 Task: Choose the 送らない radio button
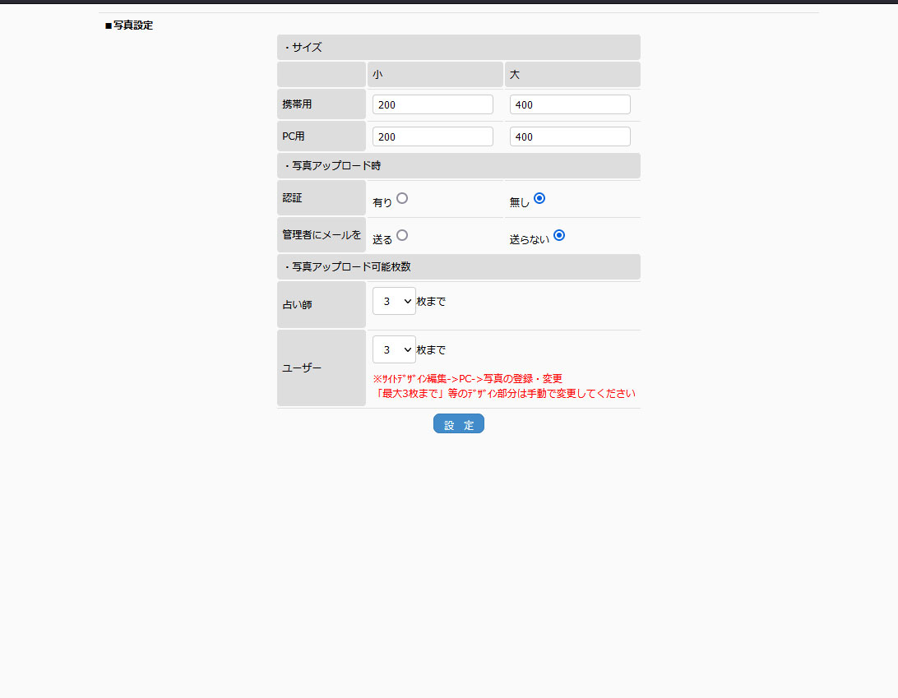[x=559, y=235]
